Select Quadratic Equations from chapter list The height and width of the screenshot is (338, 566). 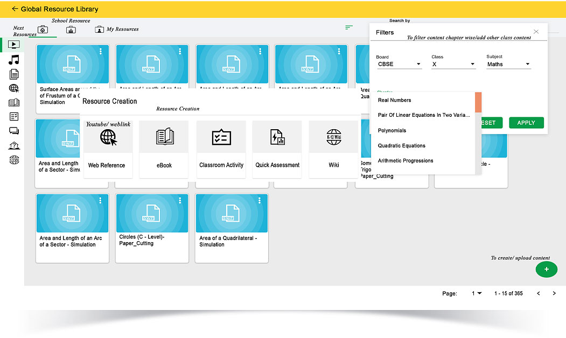(x=402, y=145)
